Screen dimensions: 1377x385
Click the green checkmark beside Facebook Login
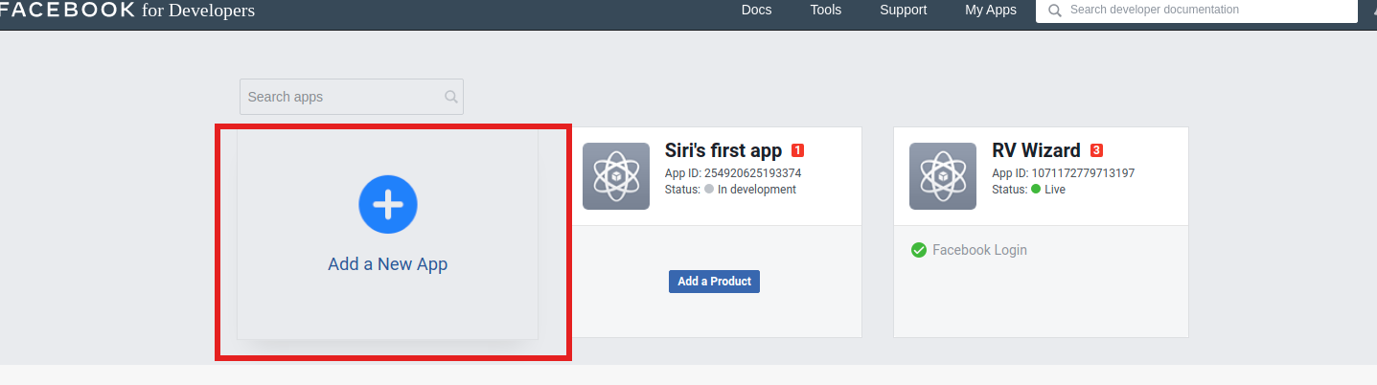(x=919, y=250)
